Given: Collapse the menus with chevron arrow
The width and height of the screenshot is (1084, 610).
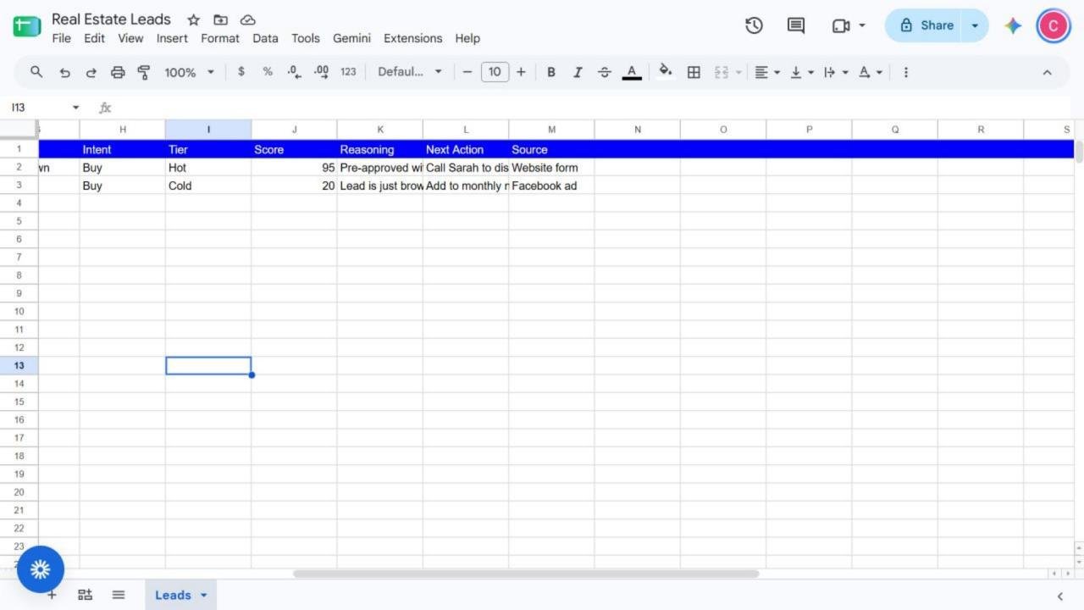Looking at the screenshot, I should (x=1047, y=72).
